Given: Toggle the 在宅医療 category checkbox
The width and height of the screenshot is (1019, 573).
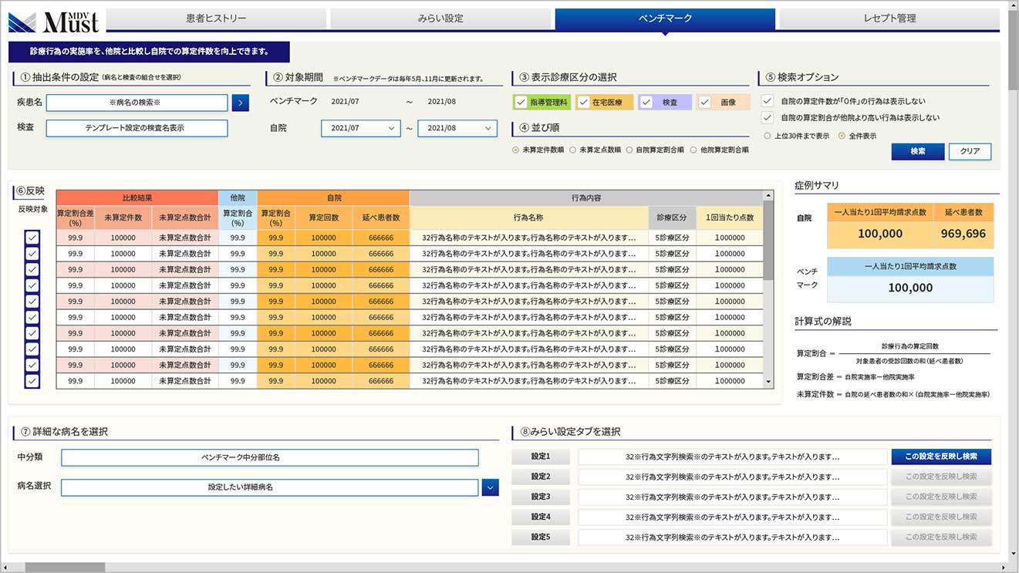Looking at the screenshot, I should click(x=584, y=103).
